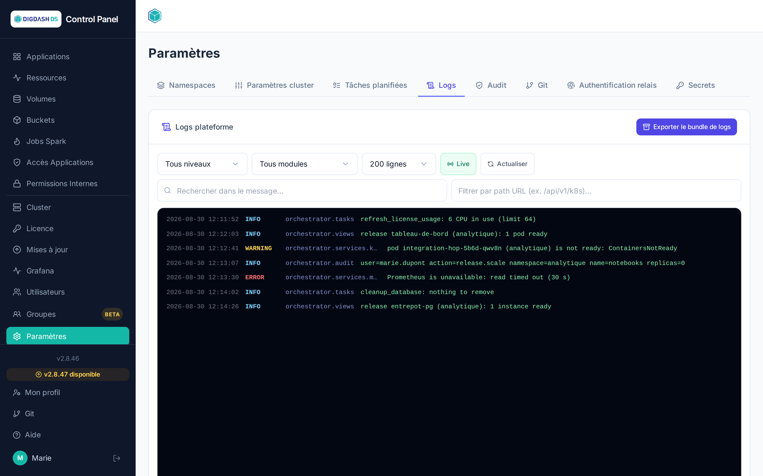The width and height of the screenshot is (763, 476).
Task: Open Grafana from the sidebar
Action: tap(68, 271)
